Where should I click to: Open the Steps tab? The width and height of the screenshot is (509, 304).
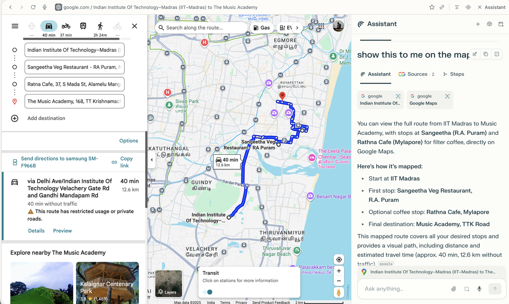tap(453, 74)
